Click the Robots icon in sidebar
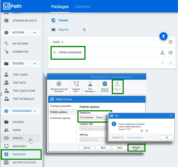Viewport: 178px width, 167px height. click(6, 138)
